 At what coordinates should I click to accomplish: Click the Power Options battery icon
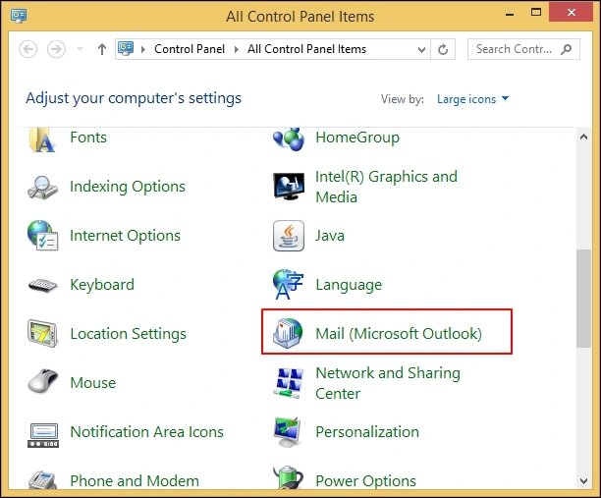point(289,477)
